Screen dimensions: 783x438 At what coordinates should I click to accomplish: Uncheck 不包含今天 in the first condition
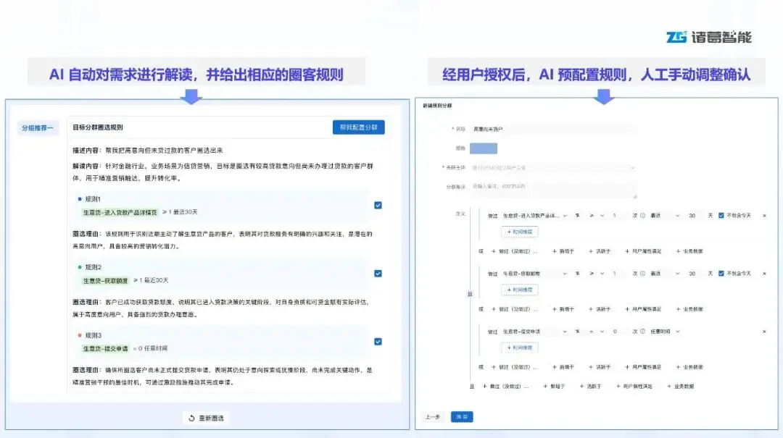click(721, 215)
